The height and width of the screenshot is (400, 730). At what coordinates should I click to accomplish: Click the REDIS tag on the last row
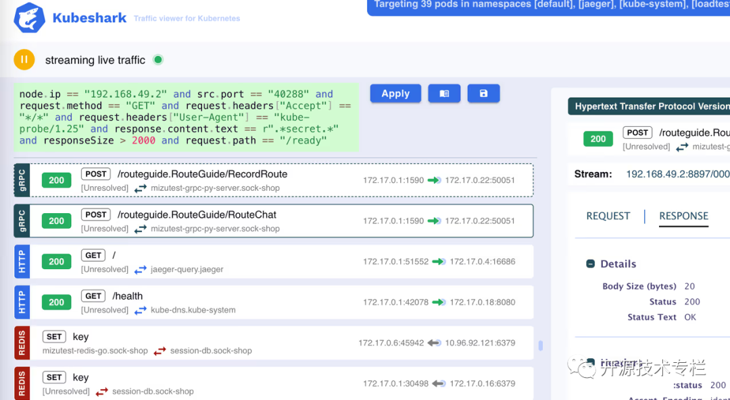(22, 383)
